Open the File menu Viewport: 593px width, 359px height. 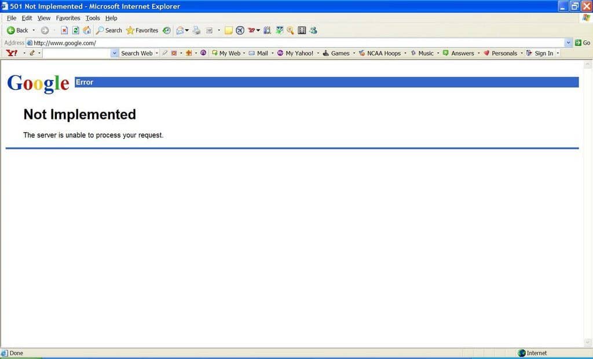click(x=12, y=18)
